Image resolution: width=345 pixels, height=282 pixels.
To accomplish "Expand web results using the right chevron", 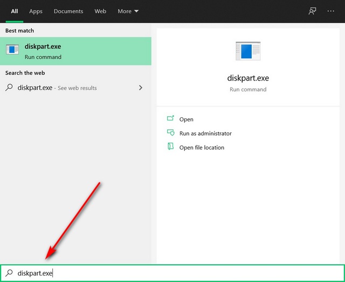I will (x=141, y=88).
